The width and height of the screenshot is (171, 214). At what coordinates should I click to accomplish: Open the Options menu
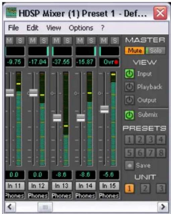coord(81,28)
